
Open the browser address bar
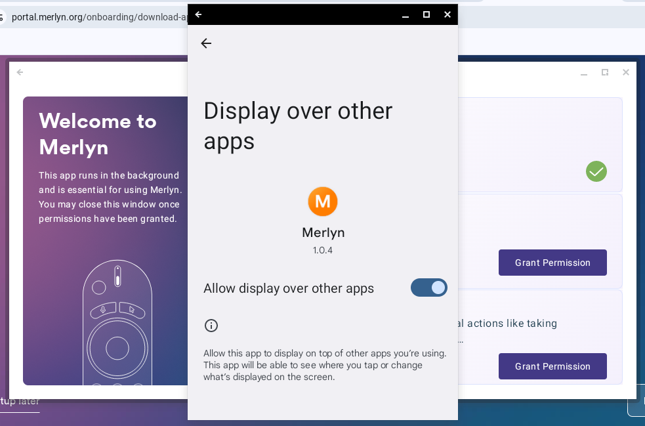pyautogui.click(x=98, y=17)
